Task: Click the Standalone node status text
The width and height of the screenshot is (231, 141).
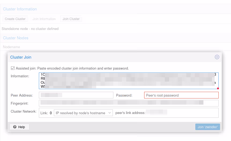Action: [30, 29]
